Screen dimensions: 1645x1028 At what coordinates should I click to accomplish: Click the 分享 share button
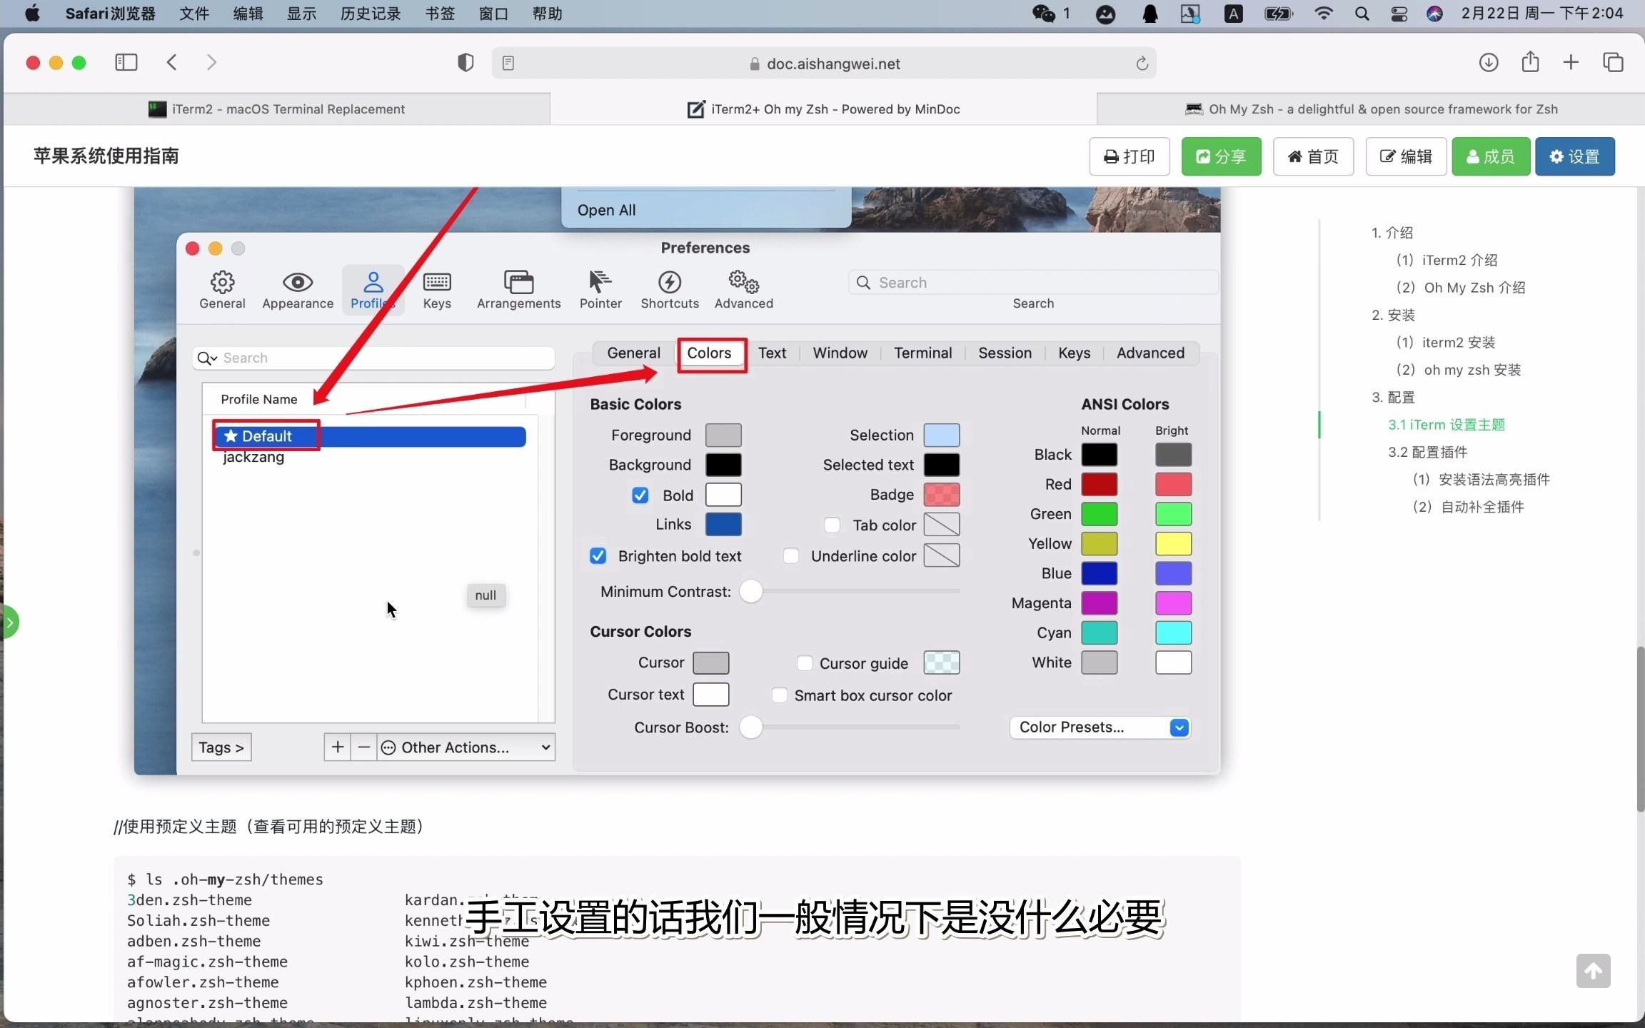1221,156
